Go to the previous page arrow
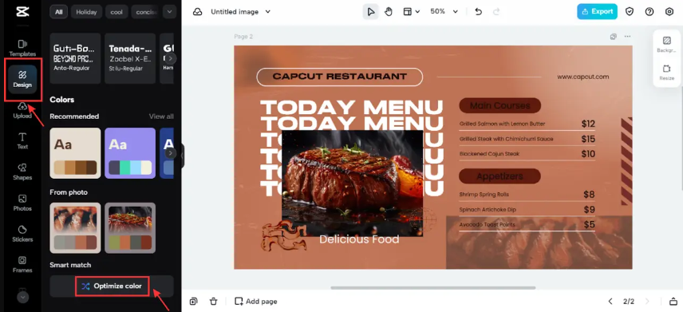The image size is (683, 312). (610, 301)
